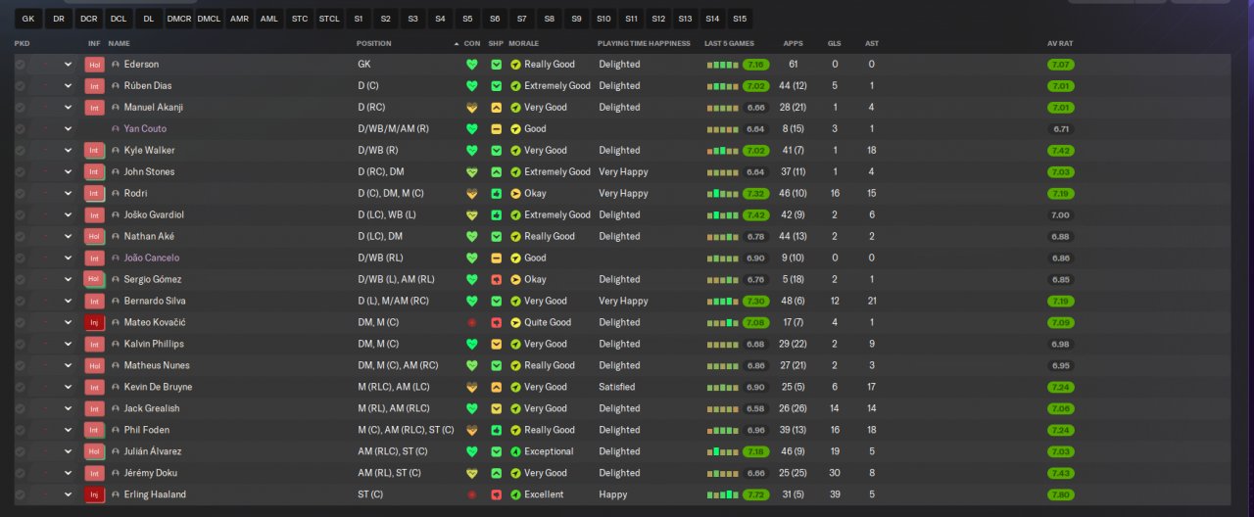Viewport: 1254px width, 517px height.
Task: Tick the pick circle for Ederson
Action: [x=20, y=65]
